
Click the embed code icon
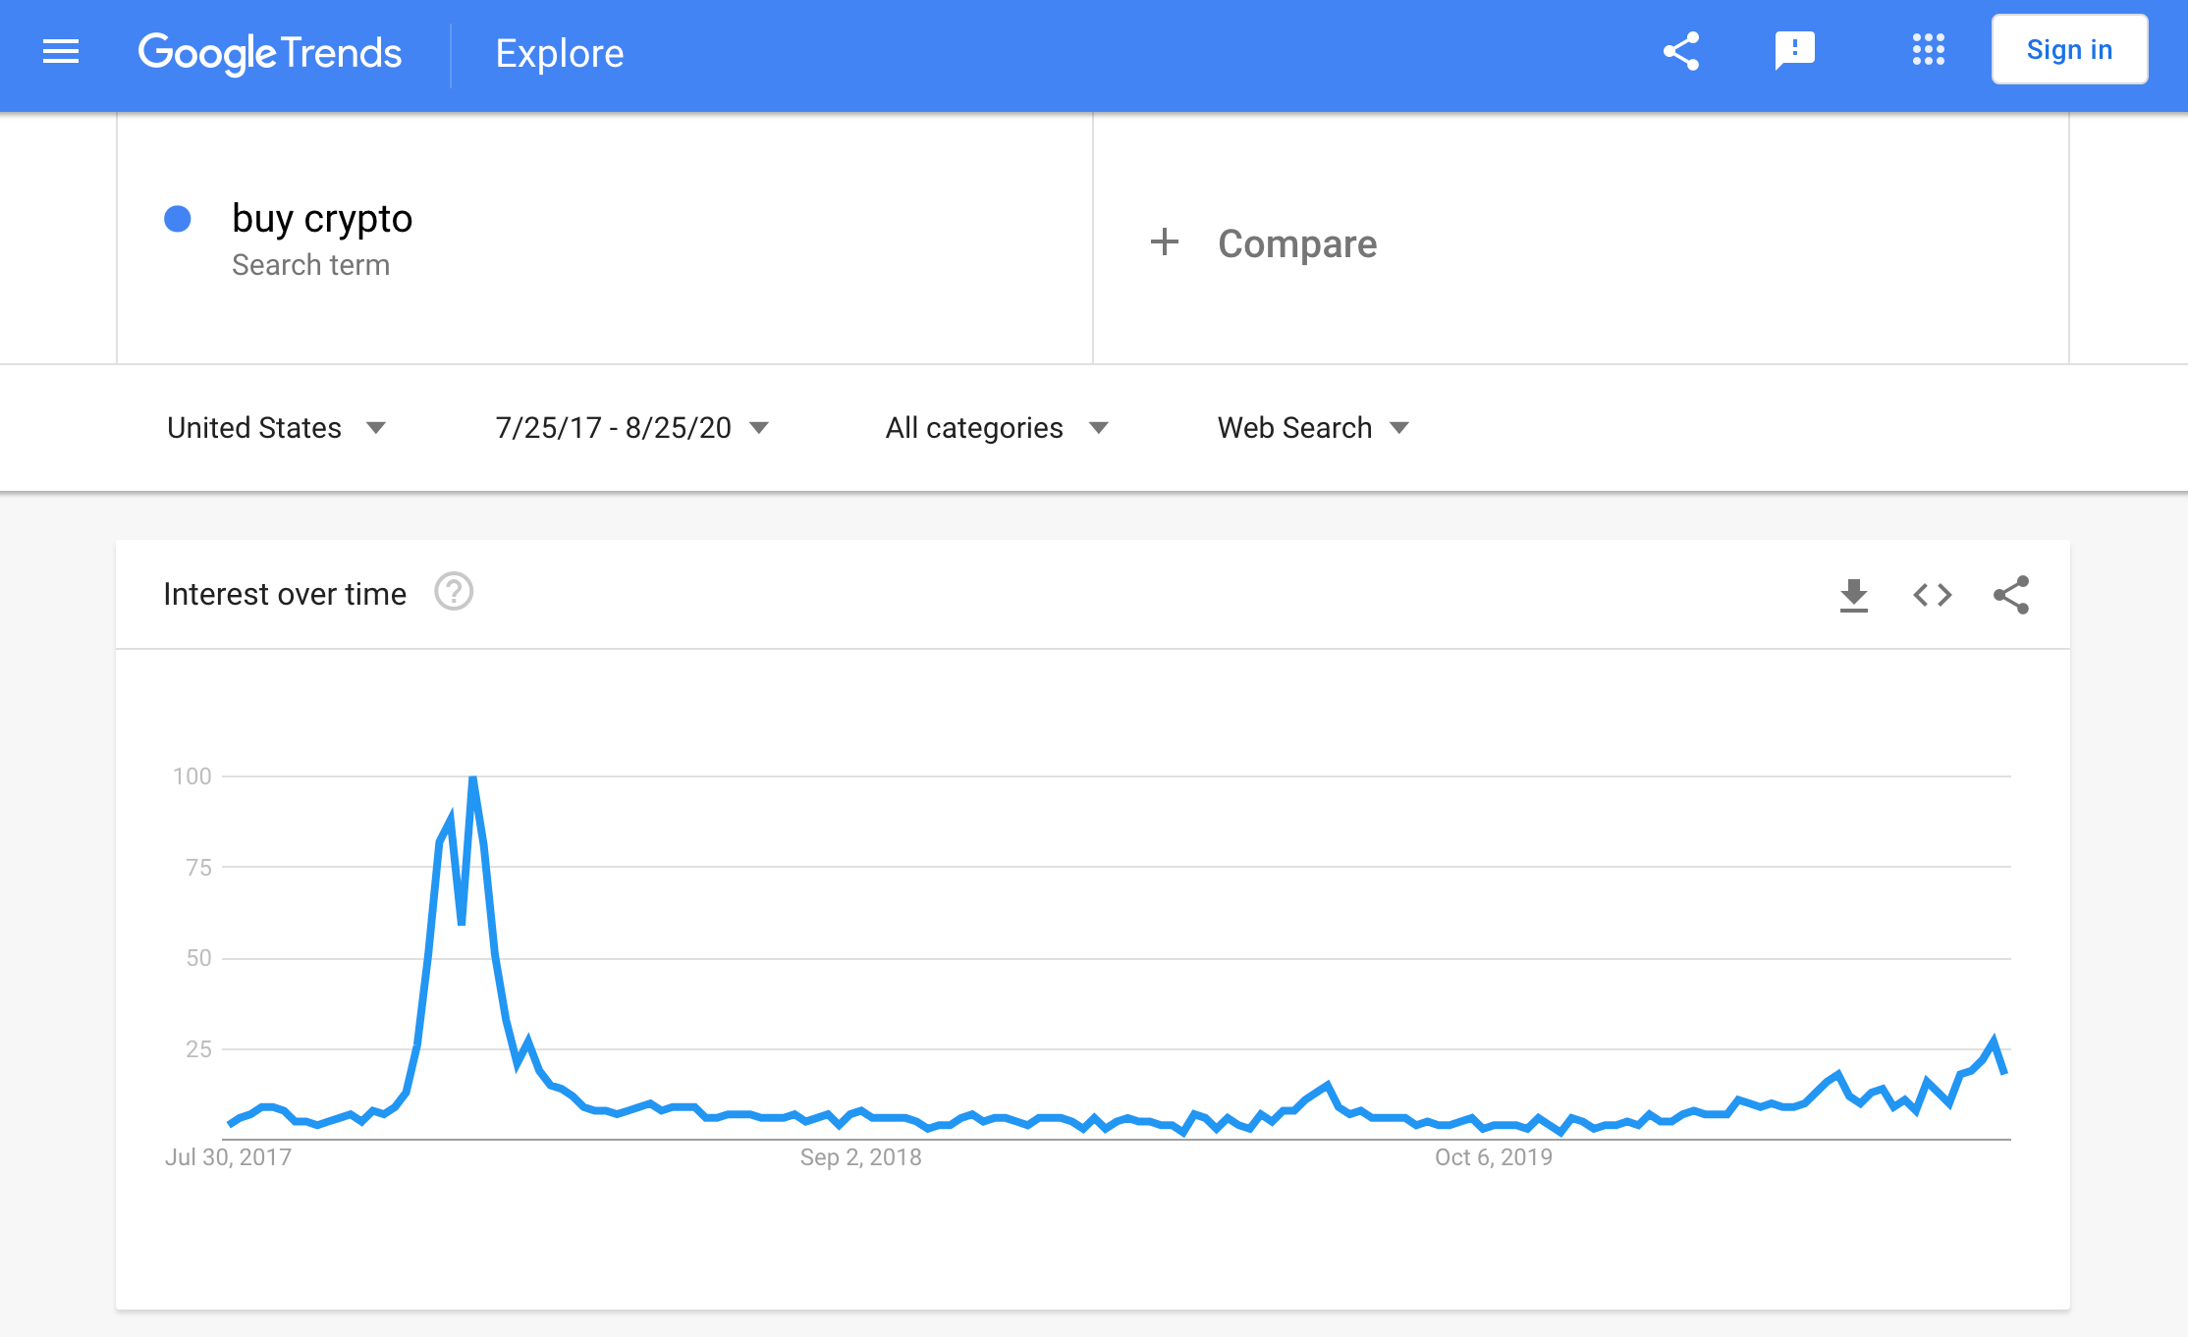(1932, 595)
